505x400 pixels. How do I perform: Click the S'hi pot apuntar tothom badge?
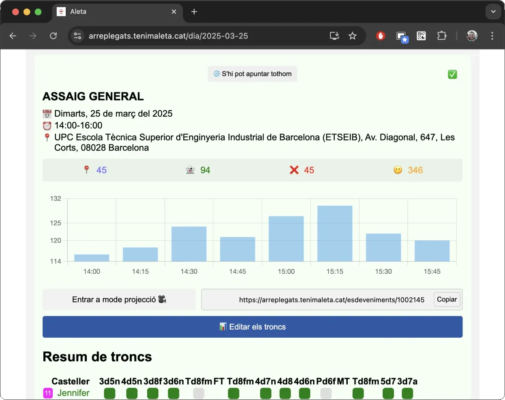tap(252, 74)
